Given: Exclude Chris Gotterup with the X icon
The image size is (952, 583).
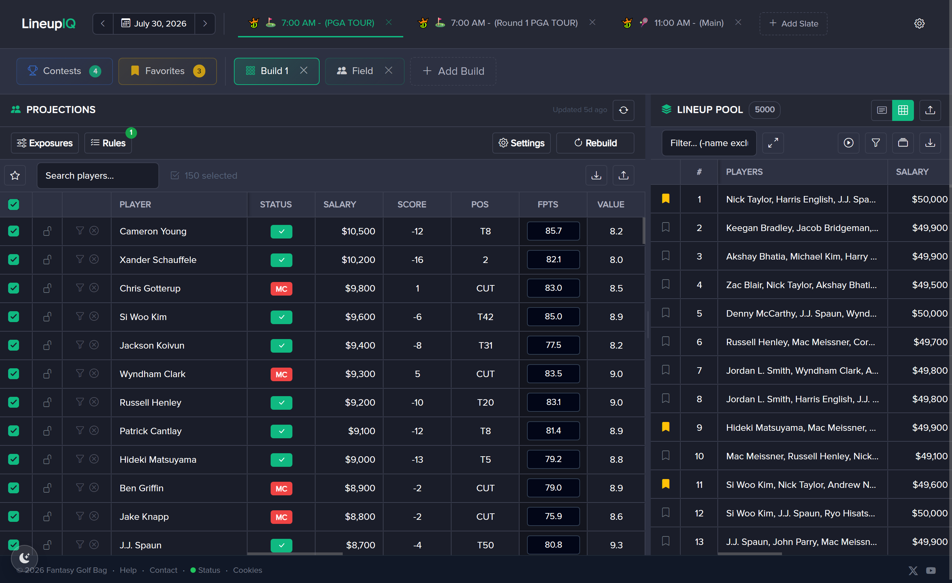Looking at the screenshot, I should click(x=94, y=288).
